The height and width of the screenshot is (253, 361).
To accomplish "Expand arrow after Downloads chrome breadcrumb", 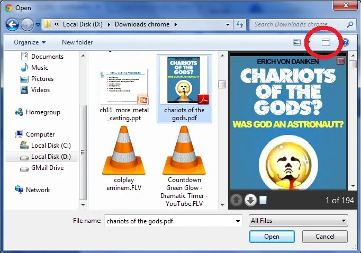I will (176, 24).
